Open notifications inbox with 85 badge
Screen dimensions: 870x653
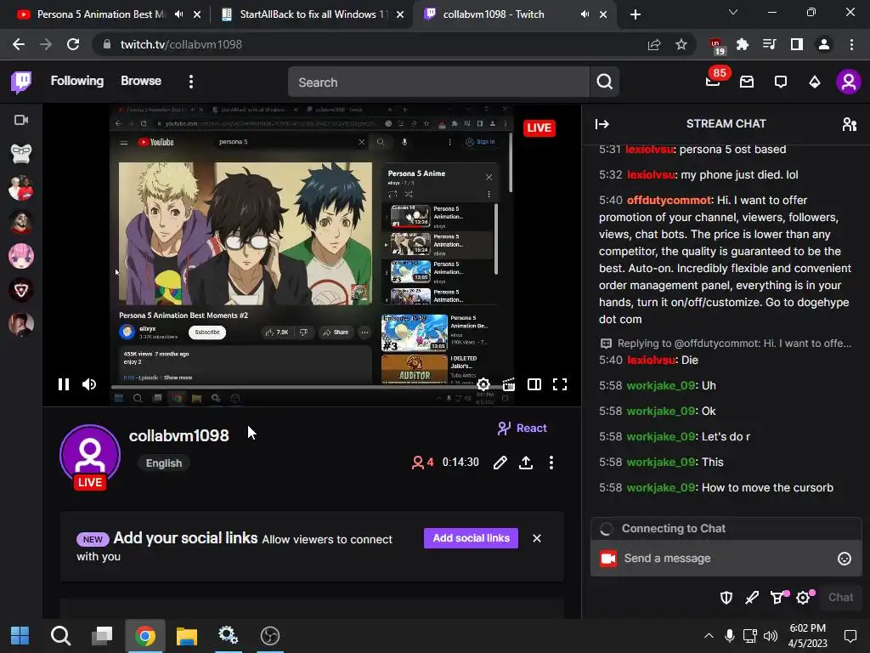[713, 81]
